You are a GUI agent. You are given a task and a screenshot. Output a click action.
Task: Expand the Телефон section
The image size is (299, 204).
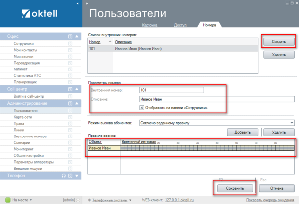76,175
